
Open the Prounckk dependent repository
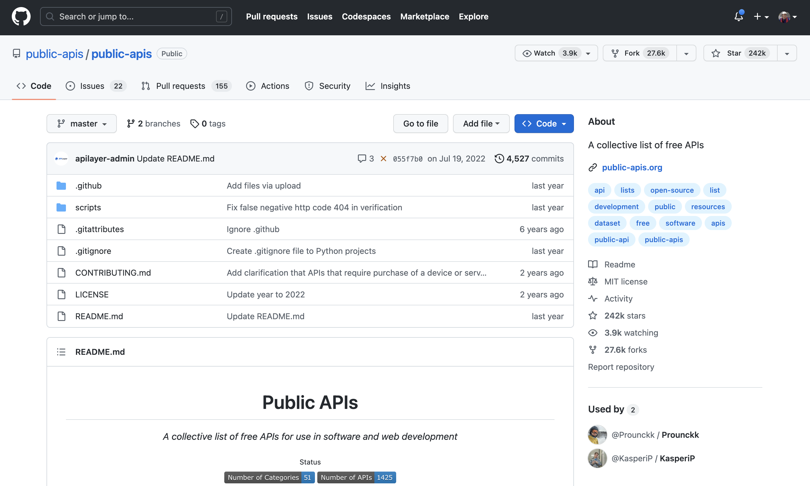[x=655, y=435]
